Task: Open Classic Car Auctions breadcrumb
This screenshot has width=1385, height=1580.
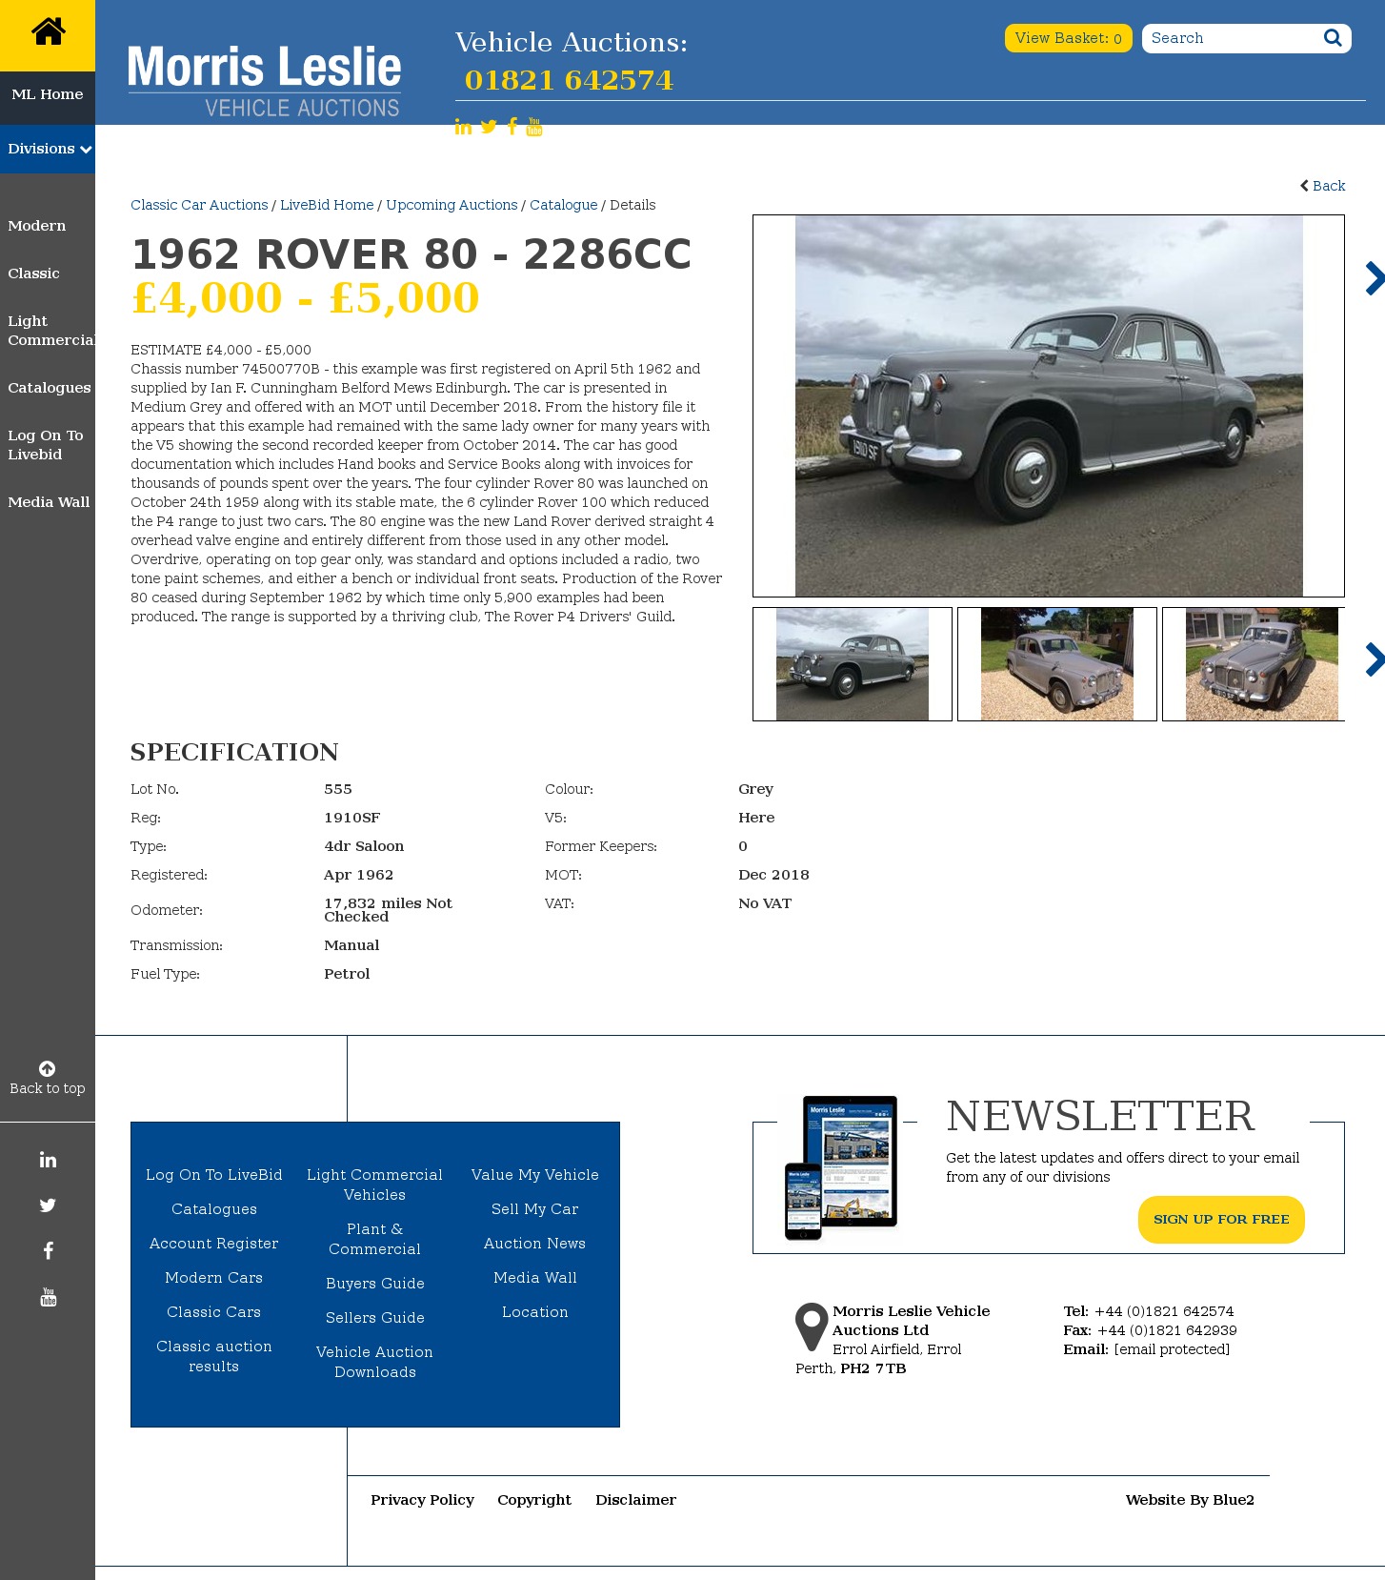Action: 199,205
